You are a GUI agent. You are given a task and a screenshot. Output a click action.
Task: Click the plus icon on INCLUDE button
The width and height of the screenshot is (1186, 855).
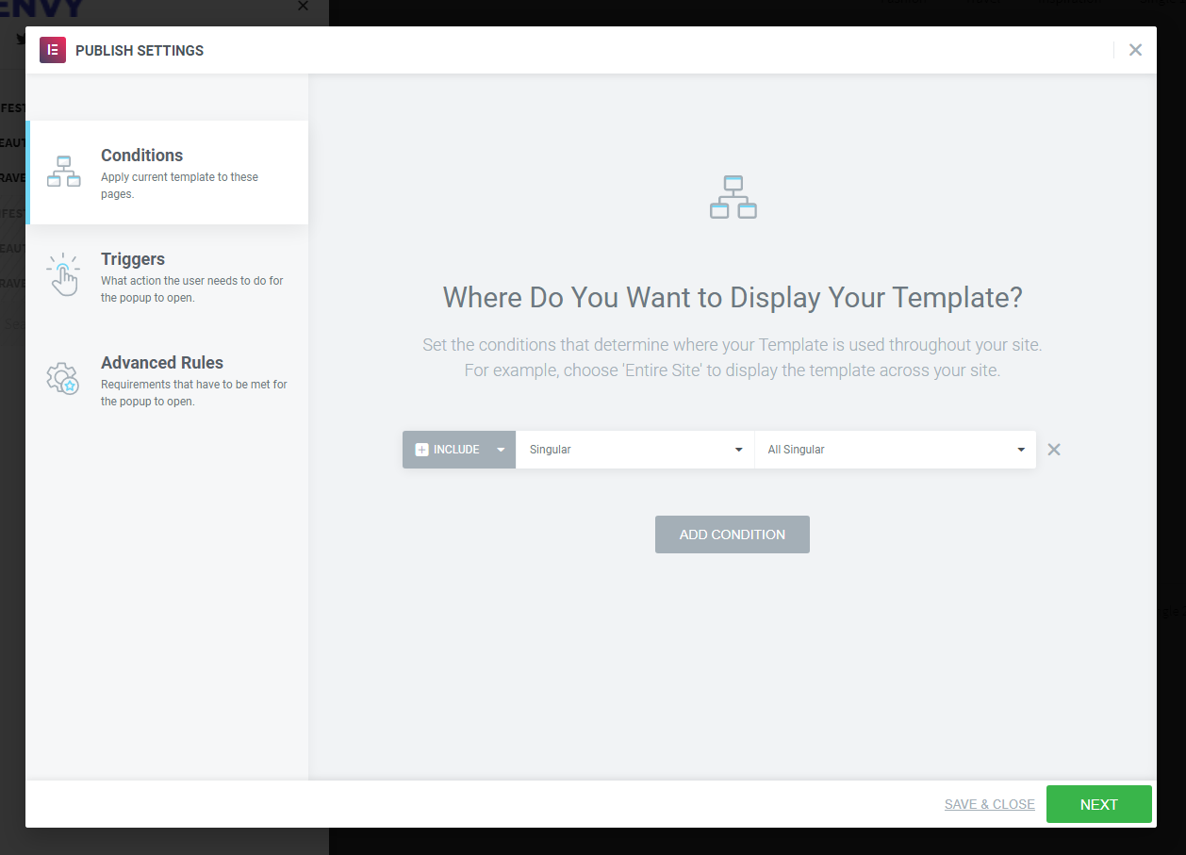point(421,450)
